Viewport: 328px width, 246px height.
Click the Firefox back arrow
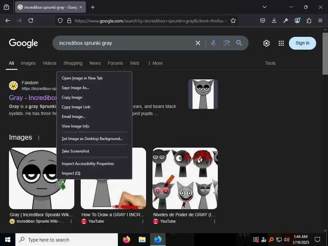click(x=8, y=20)
